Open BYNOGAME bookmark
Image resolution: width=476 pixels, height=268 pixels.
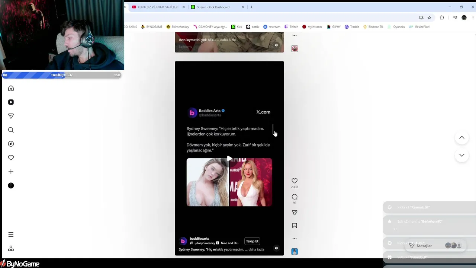click(x=152, y=27)
